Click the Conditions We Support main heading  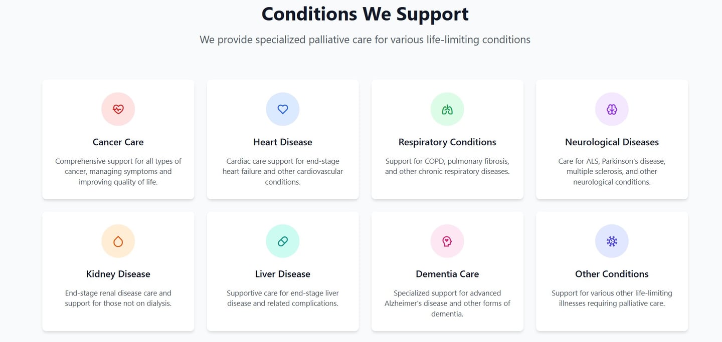(x=365, y=14)
